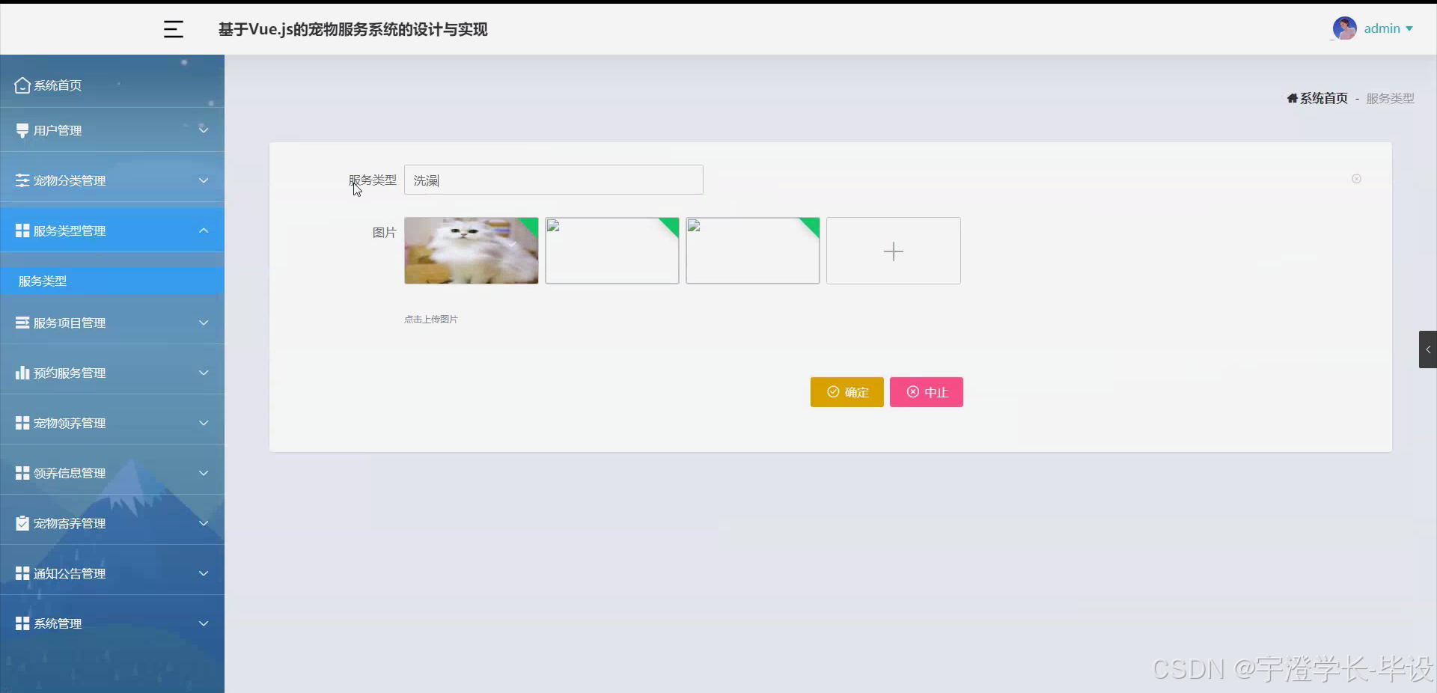Click the collapse arrow on the right edge

[1428, 349]
